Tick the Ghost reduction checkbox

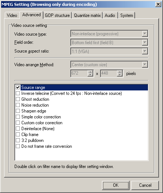[x=18, y=99]
